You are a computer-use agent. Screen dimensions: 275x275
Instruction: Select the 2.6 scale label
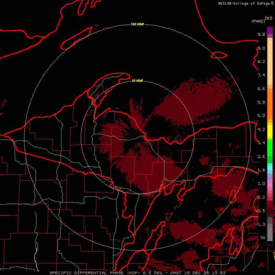[261, 157]
